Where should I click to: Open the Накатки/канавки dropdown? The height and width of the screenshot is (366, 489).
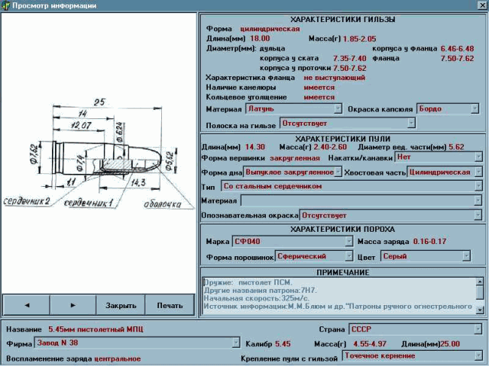click(x=478, y=157)
